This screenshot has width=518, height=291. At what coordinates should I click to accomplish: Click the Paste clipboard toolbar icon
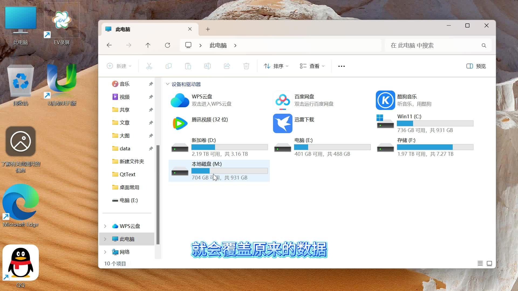[188, 66]
